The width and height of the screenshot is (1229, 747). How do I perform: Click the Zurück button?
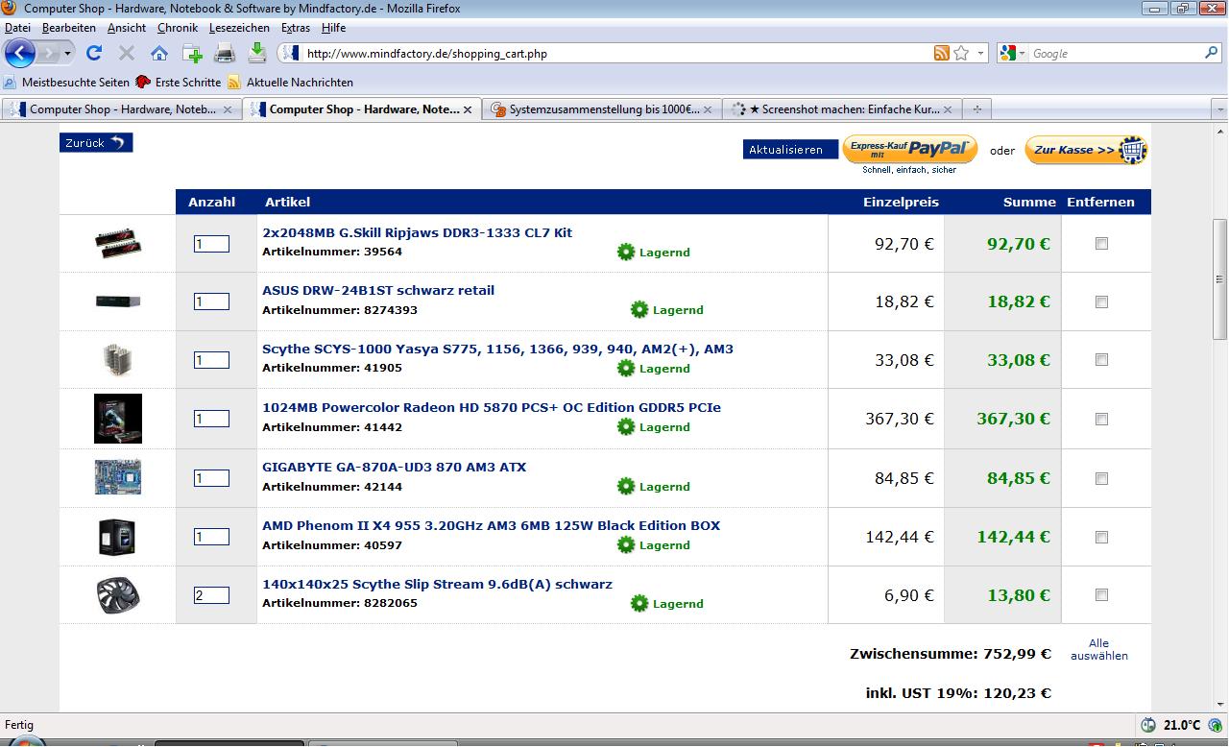(x=96, y=142)
